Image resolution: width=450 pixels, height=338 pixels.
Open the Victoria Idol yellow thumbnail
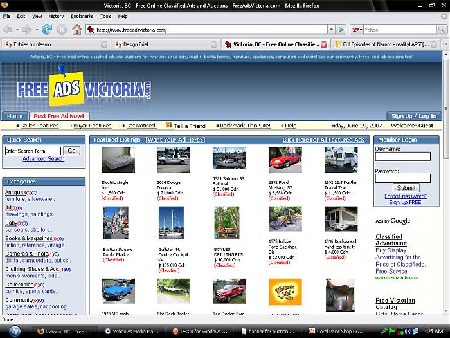point(285,292)
